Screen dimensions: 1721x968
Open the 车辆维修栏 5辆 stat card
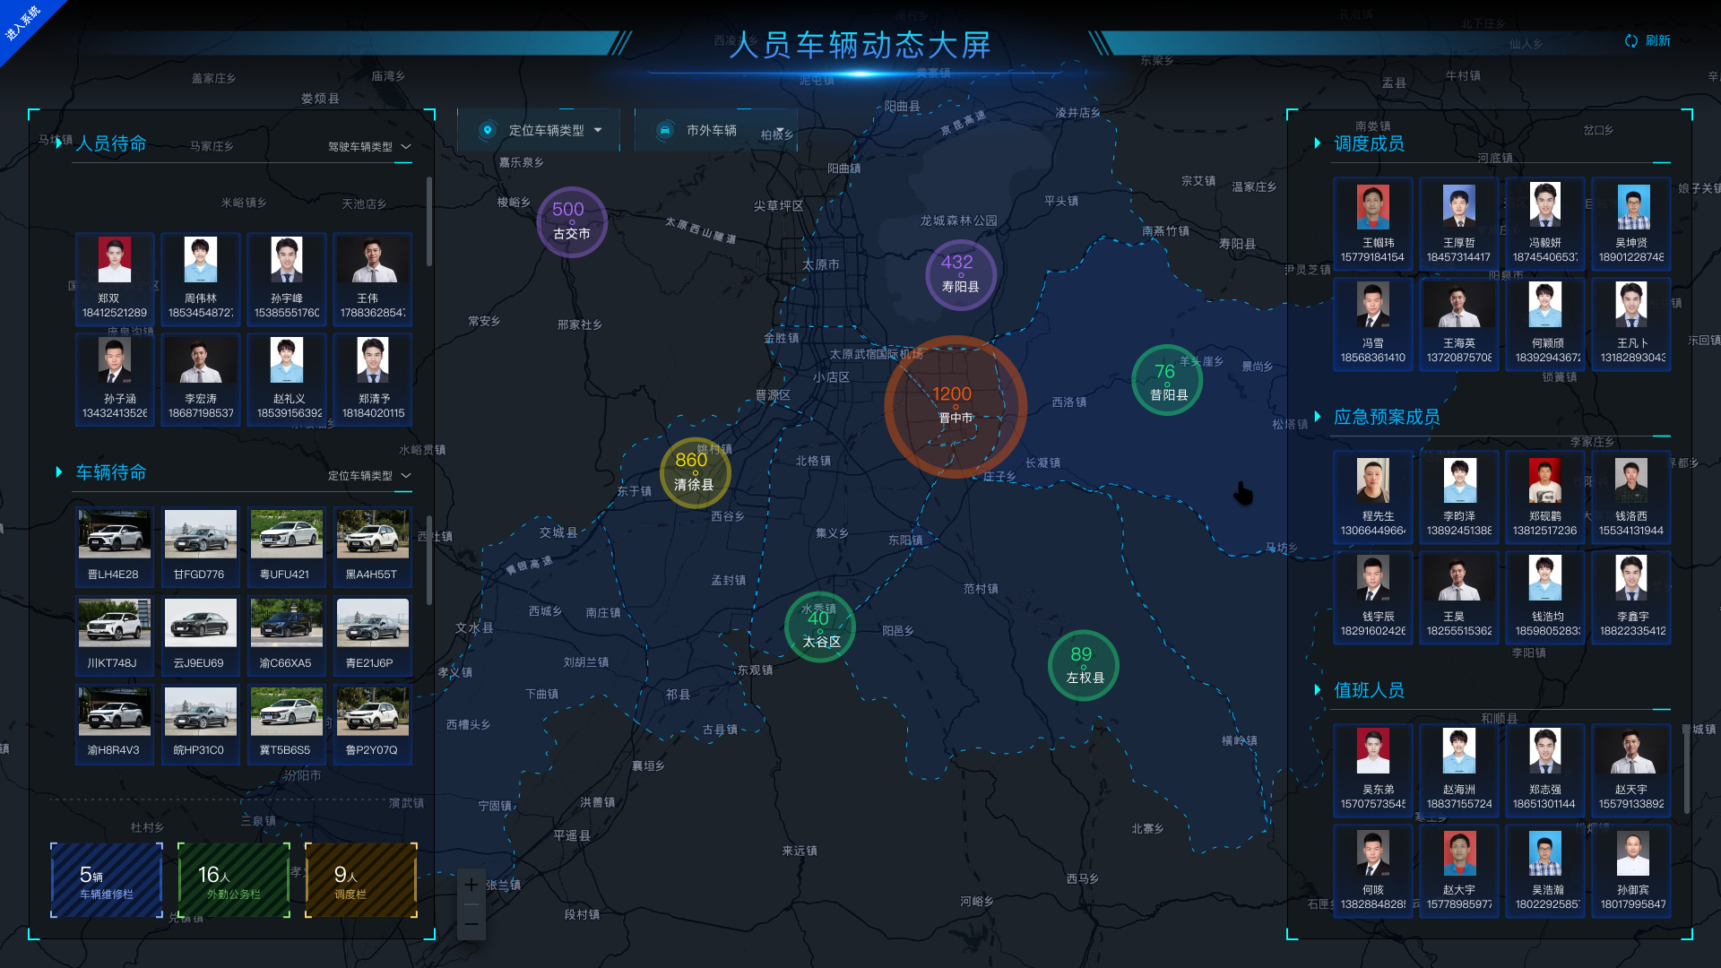point(107,880)
